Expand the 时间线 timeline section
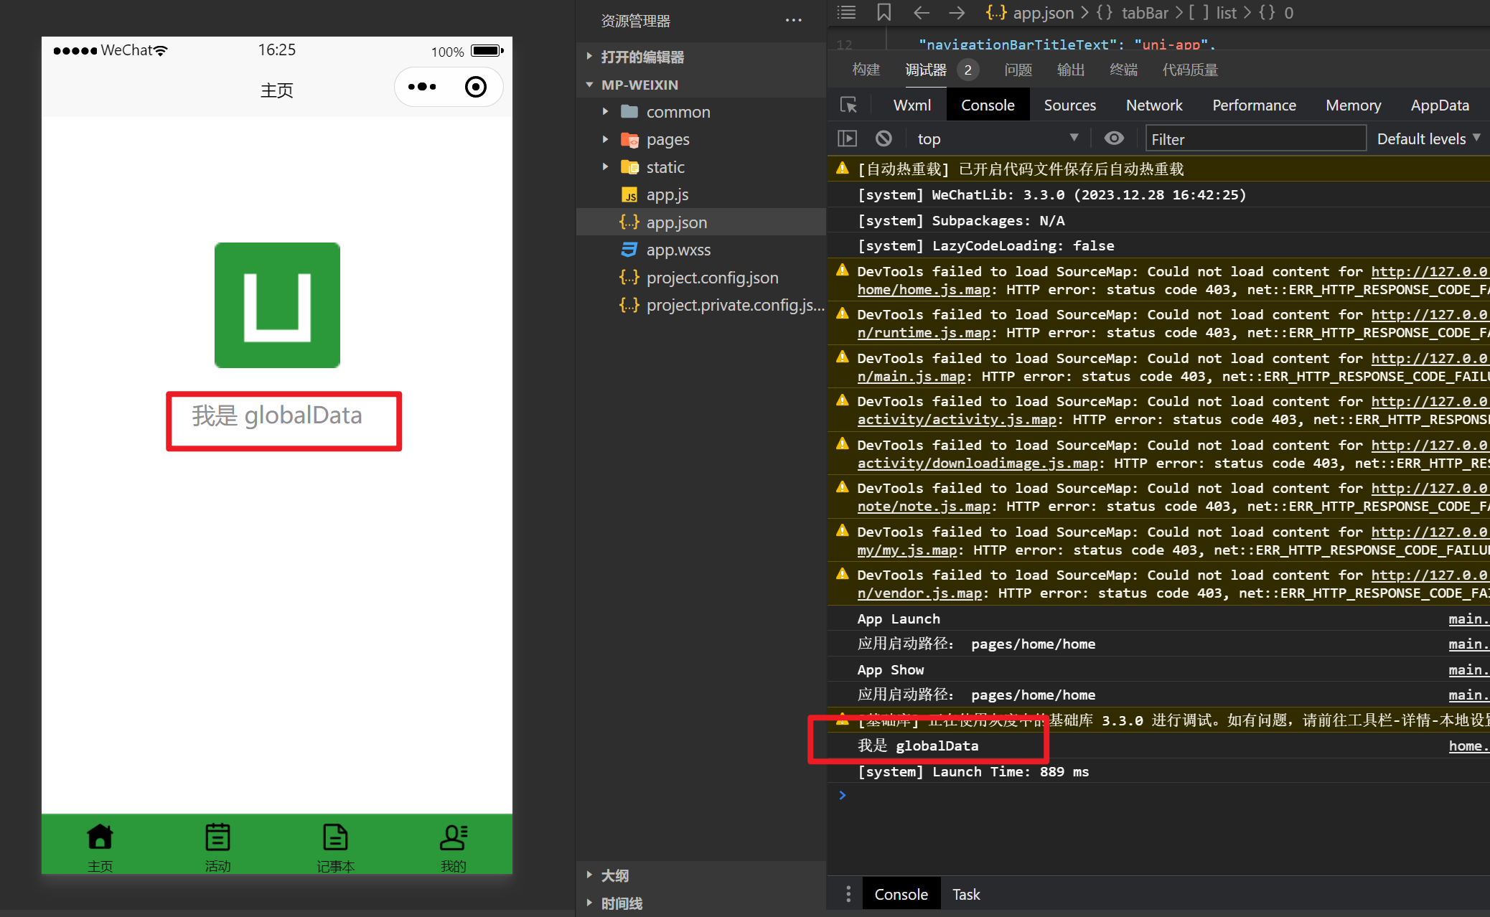This screenshot has height=917, width=1490. tap(622, 903)
